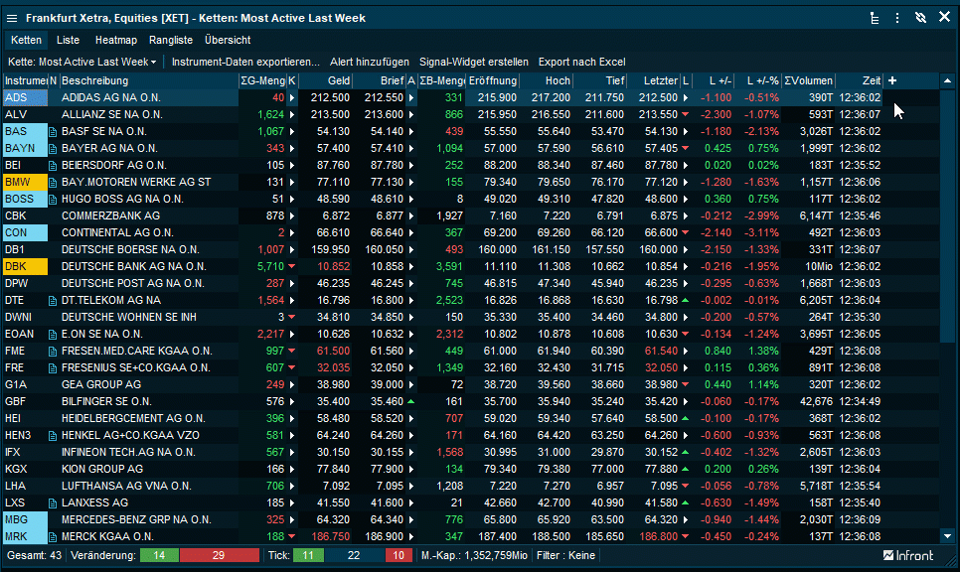Viewport: 960px width, 572px height.
Task: Click the scroll up arrow of the list
Action: pos(947,80)
